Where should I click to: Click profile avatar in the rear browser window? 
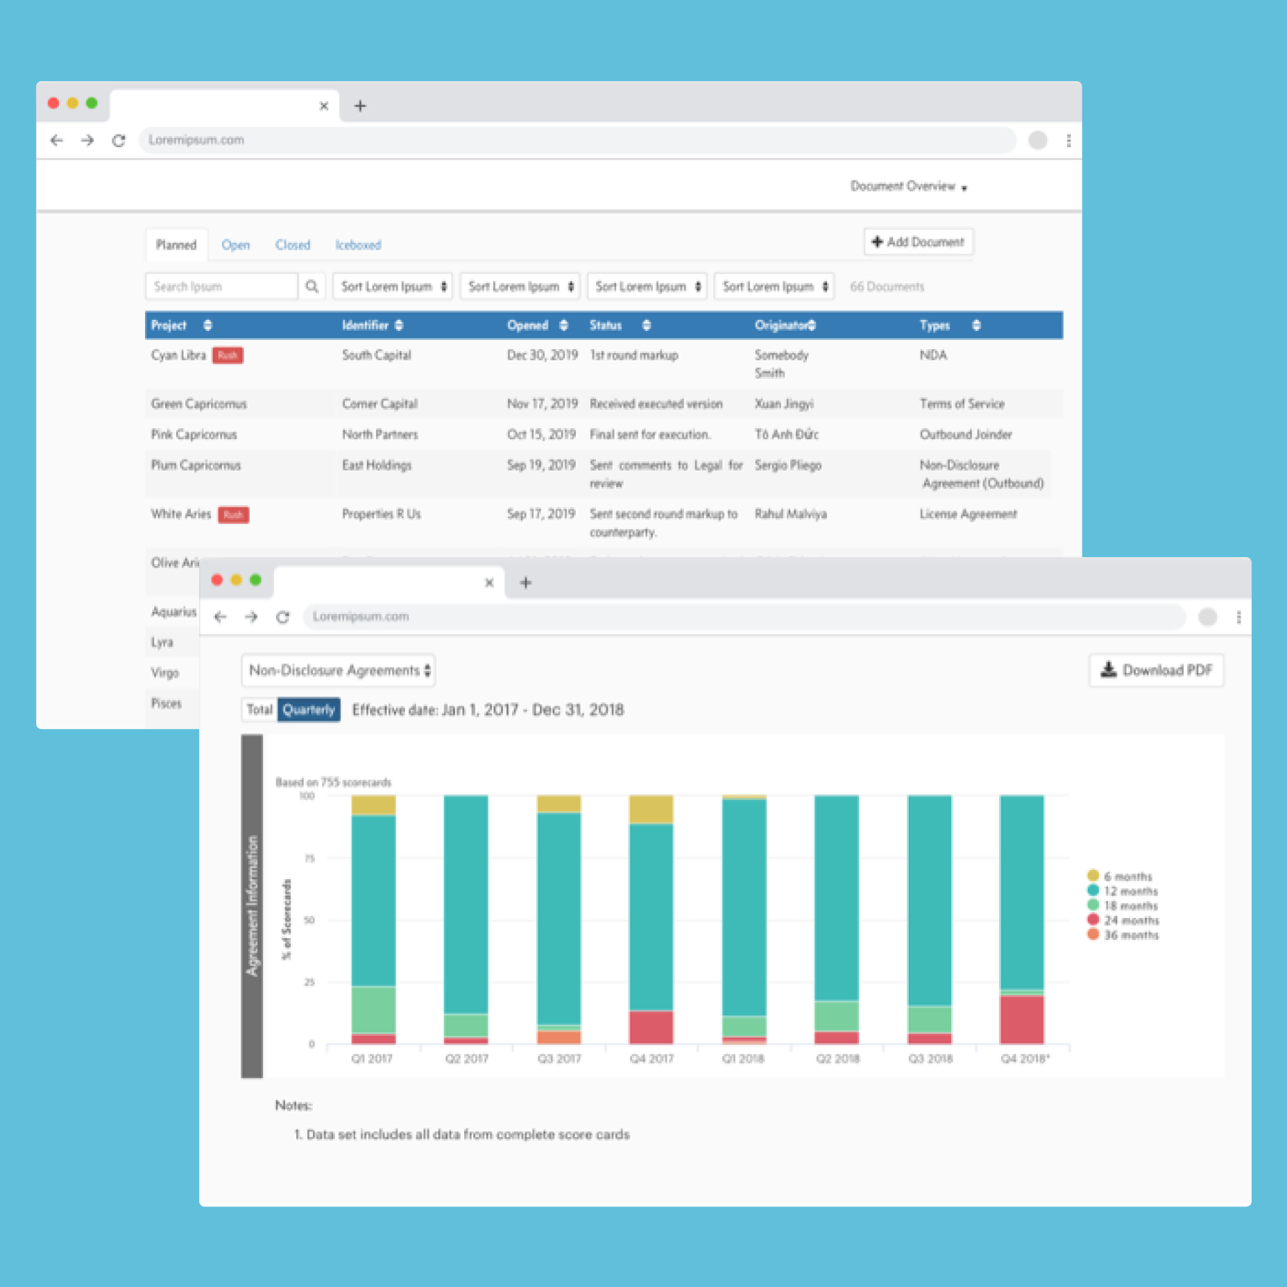(x=1038, y=141)
